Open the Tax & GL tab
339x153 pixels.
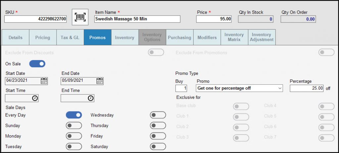click(x=70, y=37)
